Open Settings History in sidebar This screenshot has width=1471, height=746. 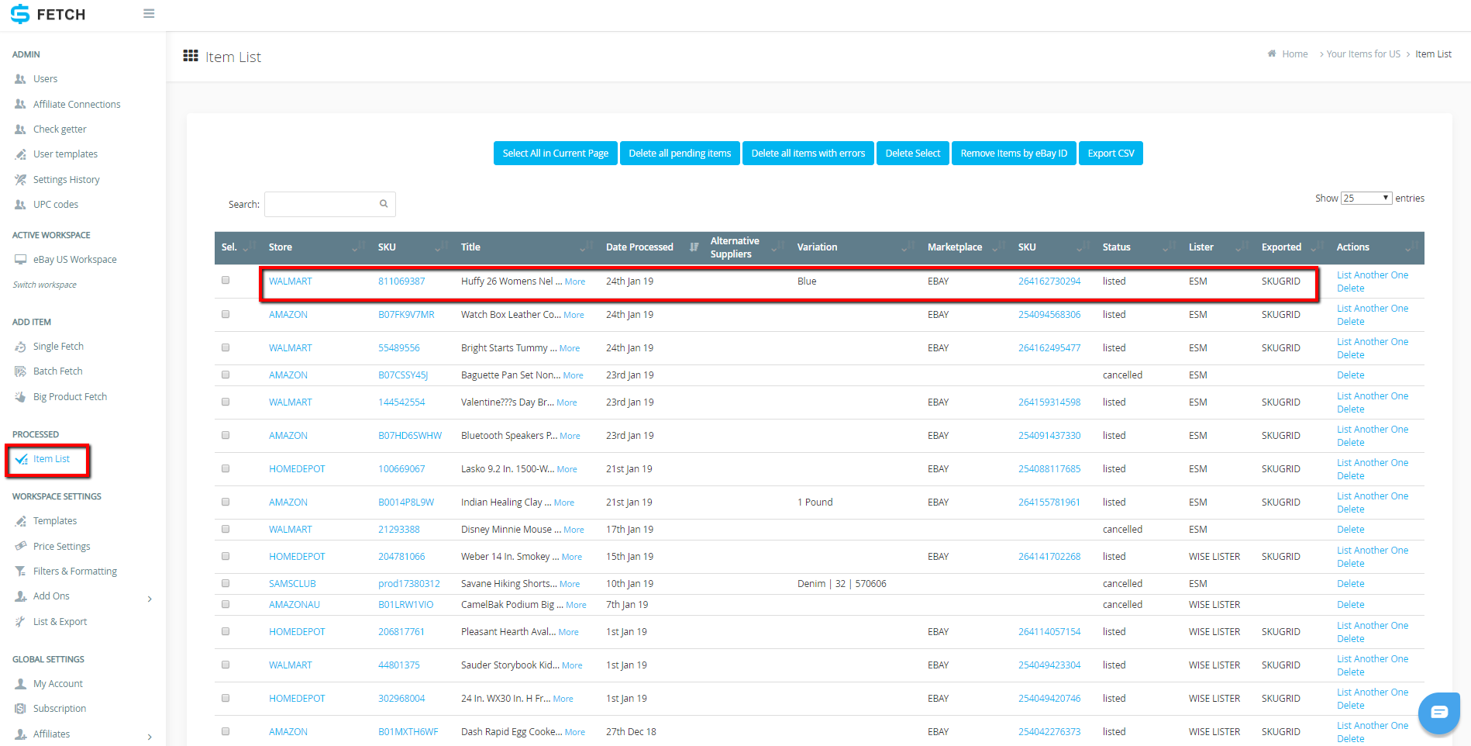click(x=66, y=180)
